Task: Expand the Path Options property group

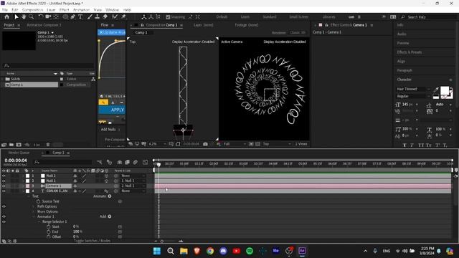Action: (x=34, y=206)
